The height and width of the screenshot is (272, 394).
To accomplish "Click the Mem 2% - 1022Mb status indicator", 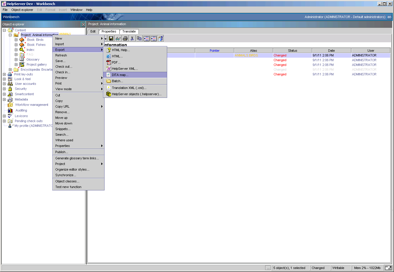I will click(x=366, y=268).
